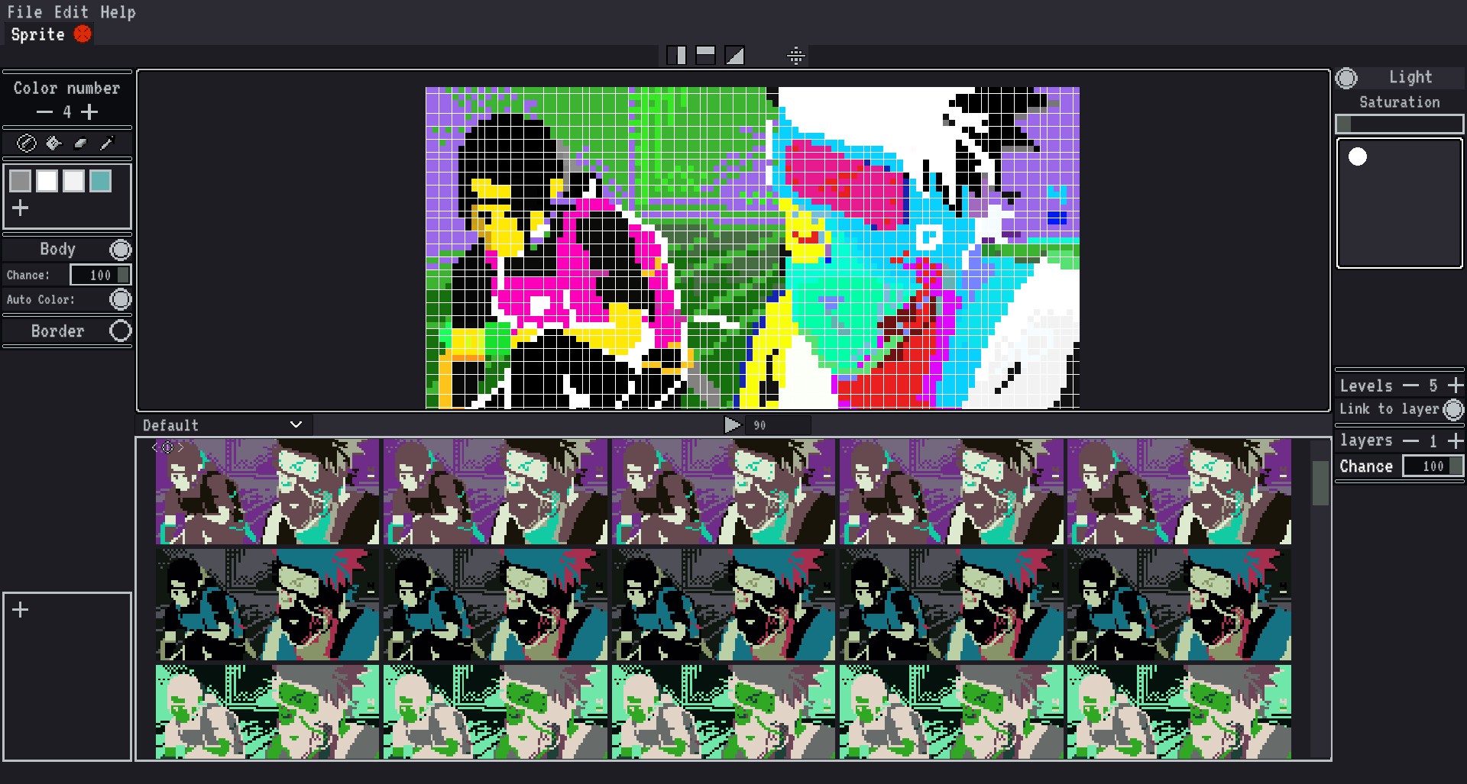The width and height of the screenshot is (1467, 784).
Task: Open the Edit menu
Action: pos(71,12)
